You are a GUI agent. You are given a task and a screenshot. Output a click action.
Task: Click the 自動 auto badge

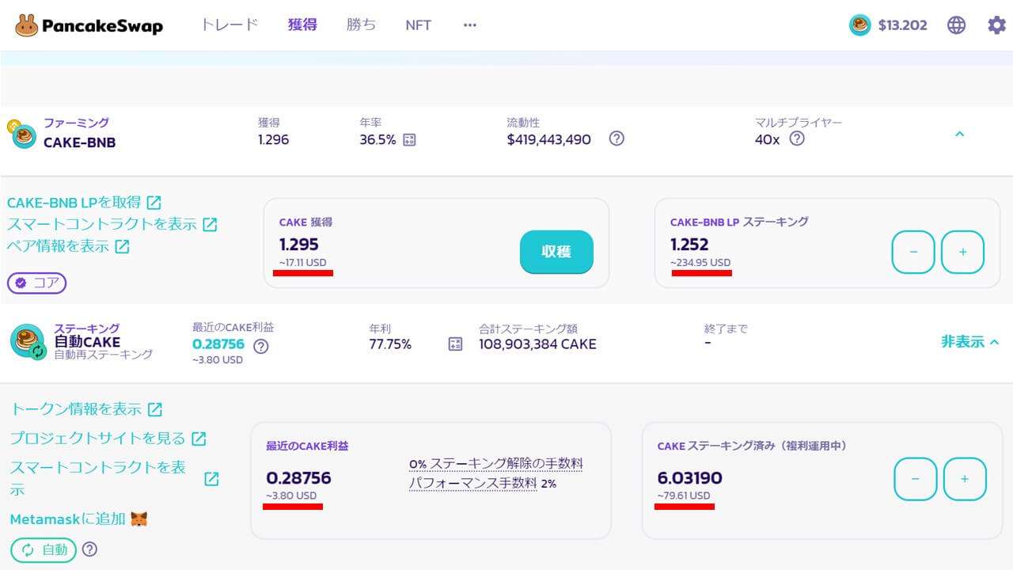click(44, 549)
